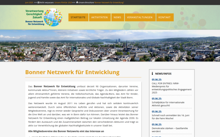Click the calendar icon in top bar
The image size is (220, 137).
click(x=38, y=3)
